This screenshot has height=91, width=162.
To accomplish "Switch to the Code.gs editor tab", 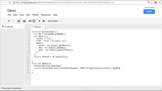I will click(x=37, y=27).
